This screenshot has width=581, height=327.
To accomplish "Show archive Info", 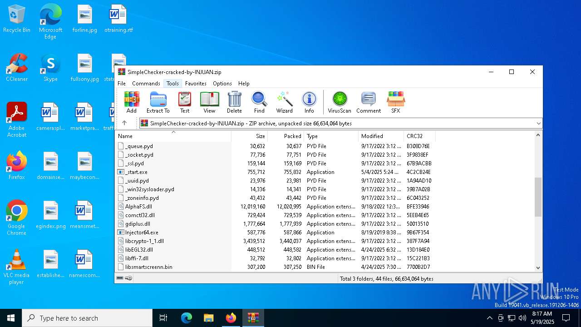I will (x=309, y=102).
